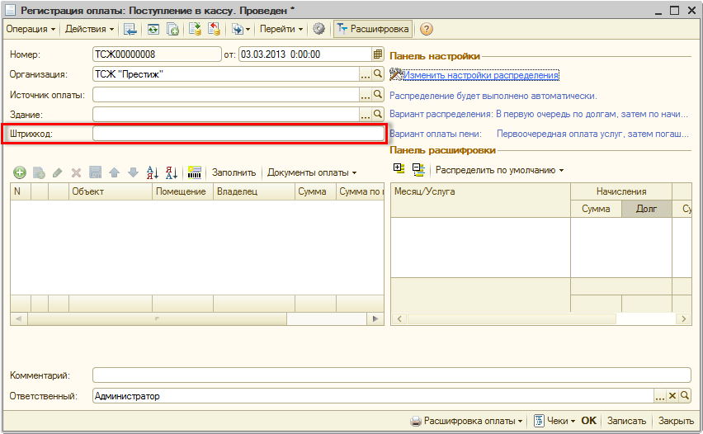Open the calendar picker for the date

(378, 54)
